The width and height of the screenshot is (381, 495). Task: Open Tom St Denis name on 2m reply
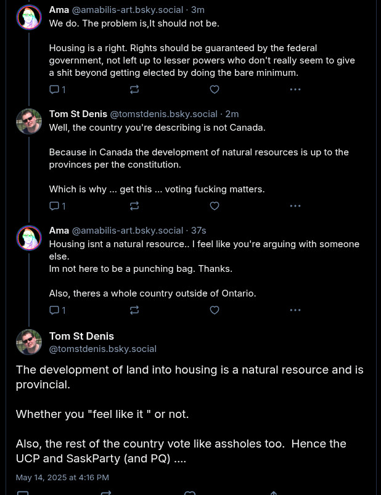tap(78, 114)
